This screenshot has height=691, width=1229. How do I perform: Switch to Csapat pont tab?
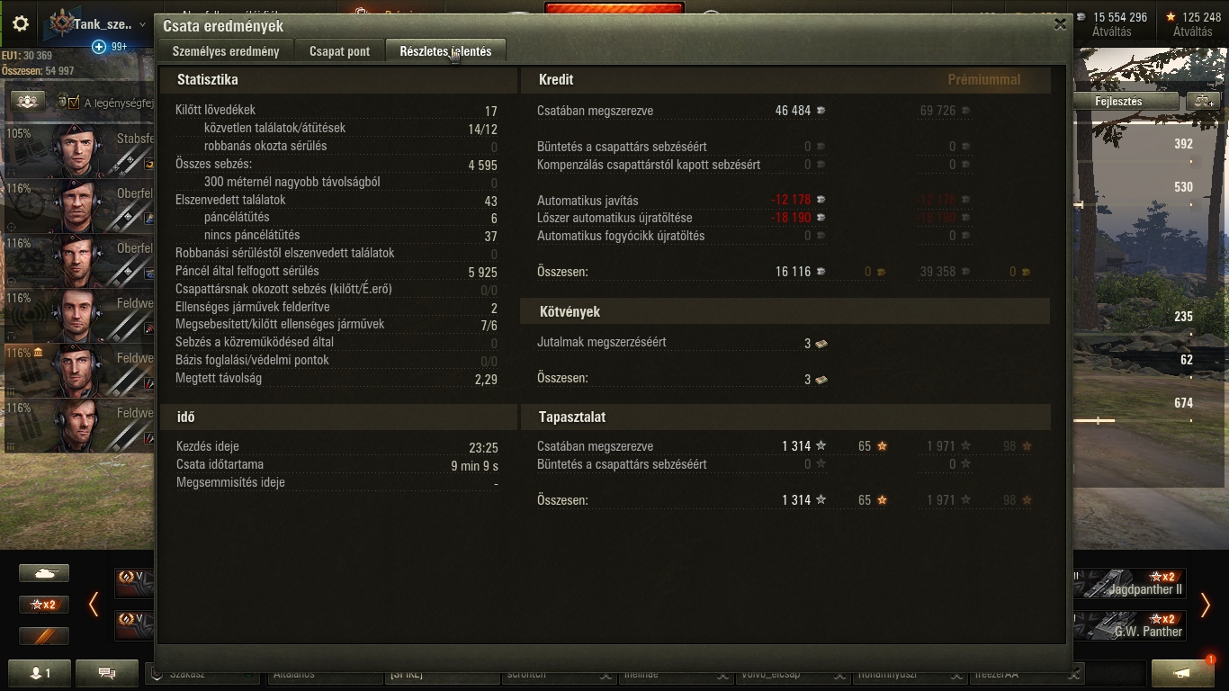339,51
